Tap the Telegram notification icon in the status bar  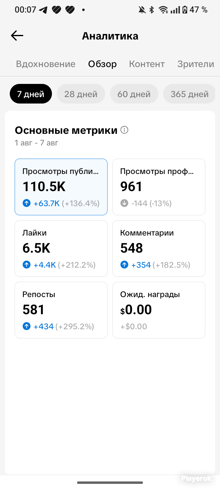click(x=43, y=10)
